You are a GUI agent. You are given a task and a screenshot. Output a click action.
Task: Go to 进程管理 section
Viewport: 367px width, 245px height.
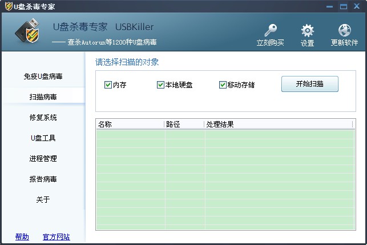(x=43, y=159)
